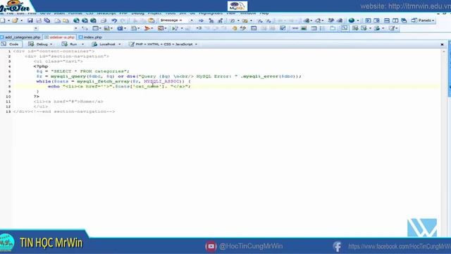Click the mysqli_query code line
451x254 pixels.
(x=168, y=76)
